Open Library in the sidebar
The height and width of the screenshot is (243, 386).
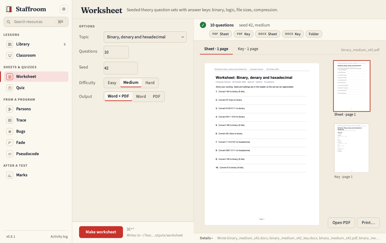36,44
